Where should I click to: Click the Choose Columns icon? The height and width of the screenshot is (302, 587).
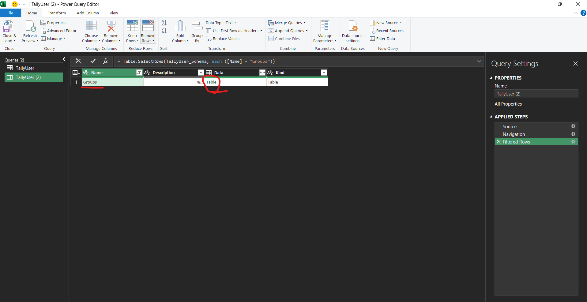click(x=91, y=27)
